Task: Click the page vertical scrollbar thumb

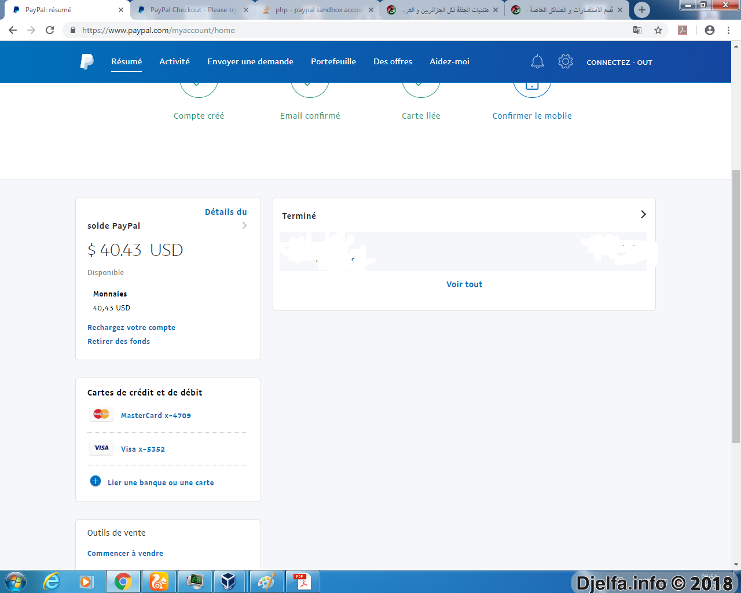Action: click(x=736, y=307)
